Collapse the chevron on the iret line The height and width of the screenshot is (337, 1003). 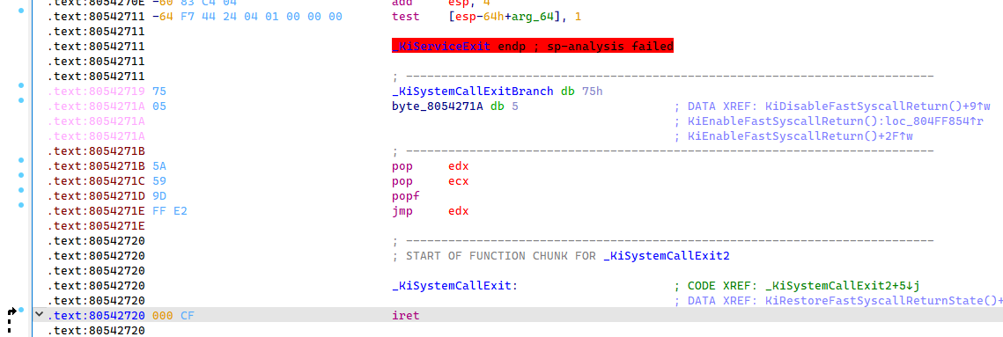40,315
